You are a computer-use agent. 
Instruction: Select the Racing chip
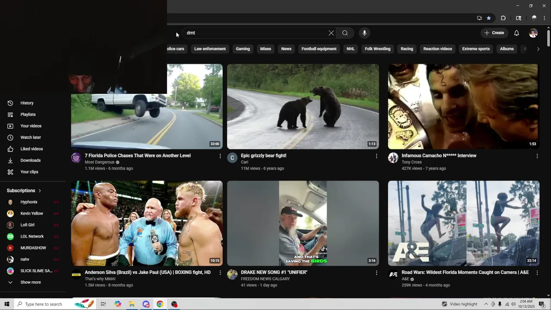[407, 49]
